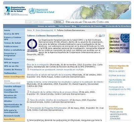Open Research Goals
The width and height of the screenshot is (134, 122).
tap(14, 116)
